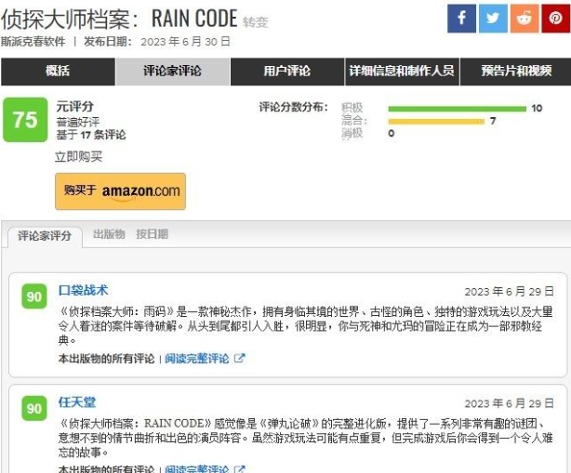
Task: Read full review from 口袋战术
Action: tap(197, 359)
